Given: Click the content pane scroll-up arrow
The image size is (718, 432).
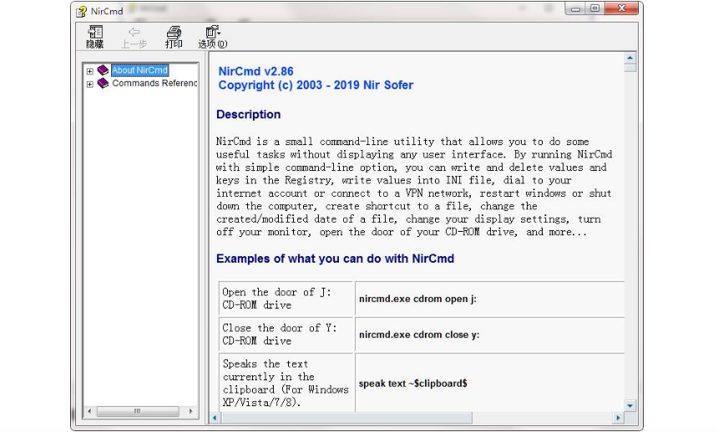Looking at the screenshot, I should 630,58.
